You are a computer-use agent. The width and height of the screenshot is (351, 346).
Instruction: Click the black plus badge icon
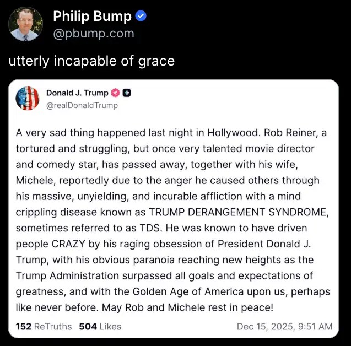pos(127,93)
